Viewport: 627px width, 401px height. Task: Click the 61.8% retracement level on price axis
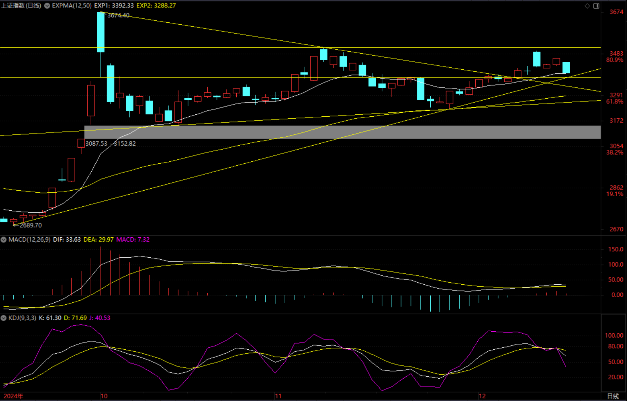614,102
